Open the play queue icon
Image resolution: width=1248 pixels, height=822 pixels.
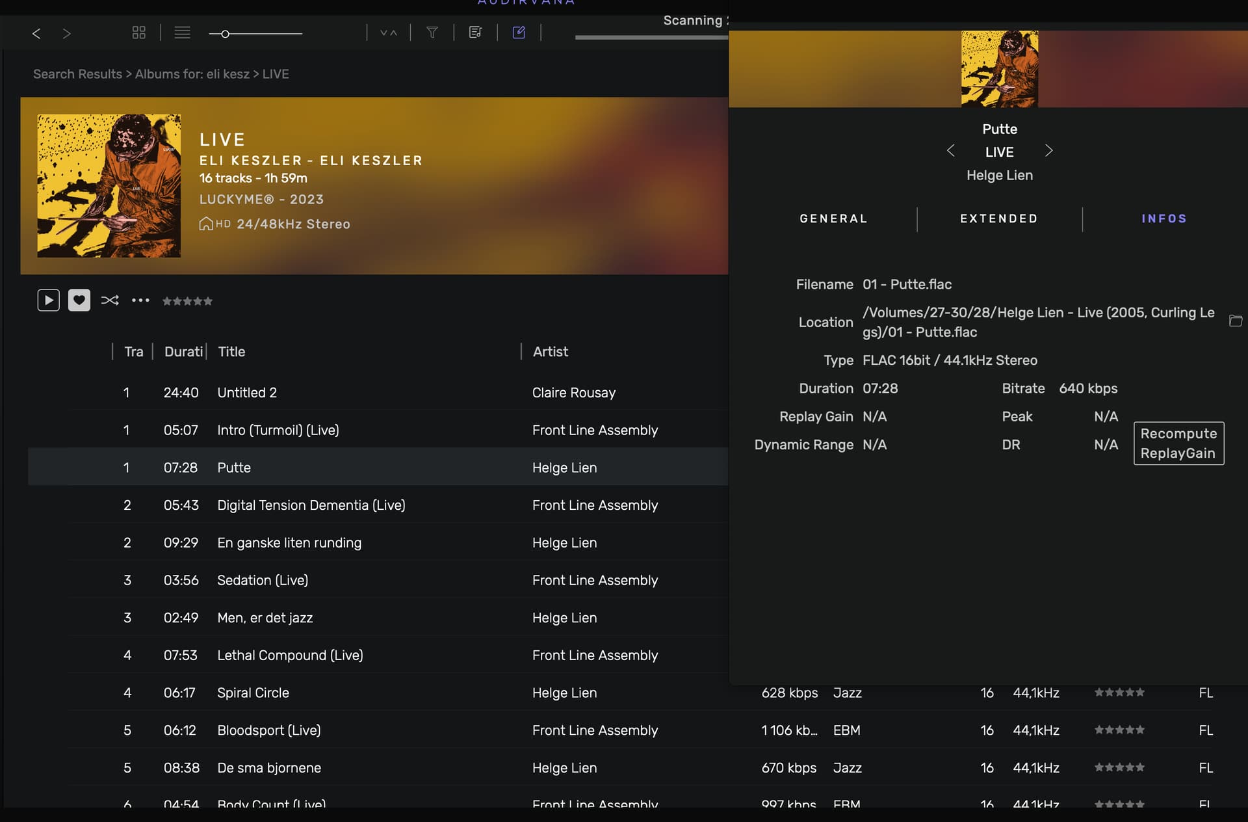click(x=475, y=33)
